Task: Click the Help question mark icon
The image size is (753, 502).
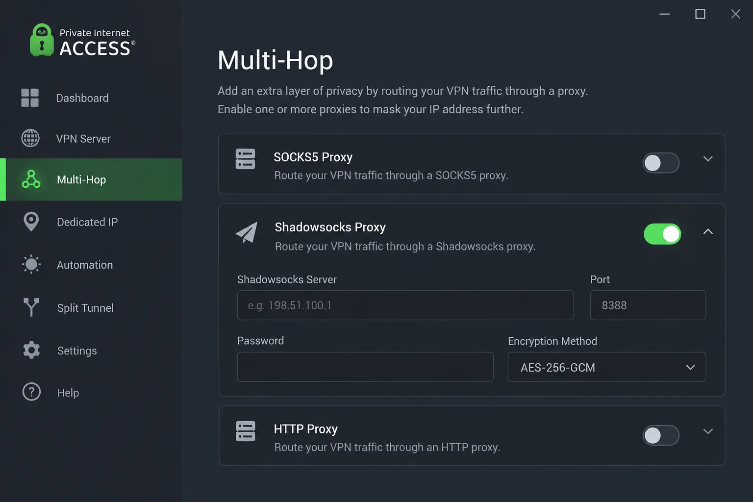Action: pyautogui.click(x=31, y=392)
